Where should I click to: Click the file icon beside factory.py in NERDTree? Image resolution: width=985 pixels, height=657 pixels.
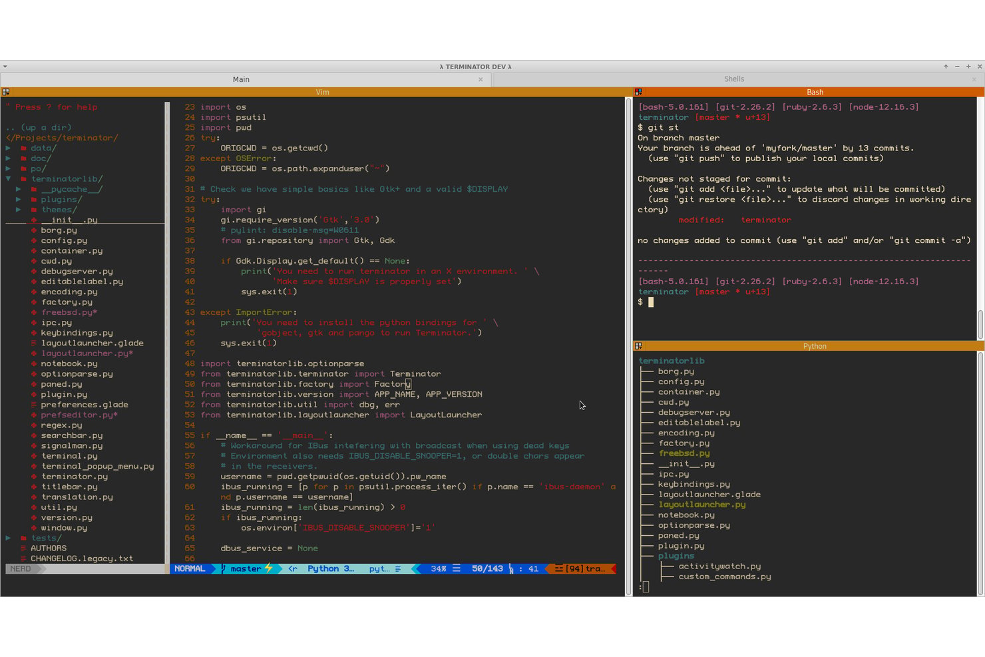tap(33, 302)
